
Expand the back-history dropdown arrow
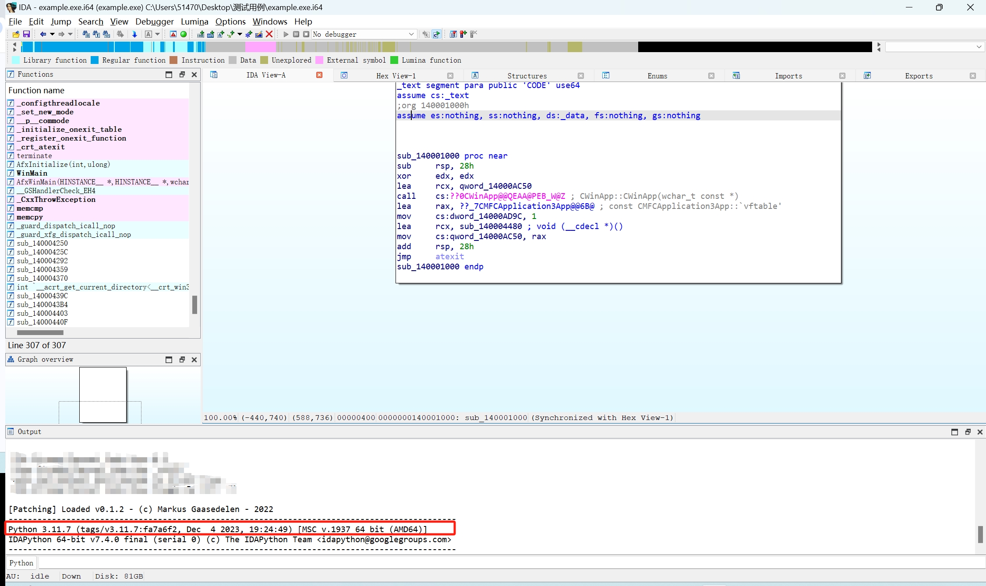click(52, 34)
